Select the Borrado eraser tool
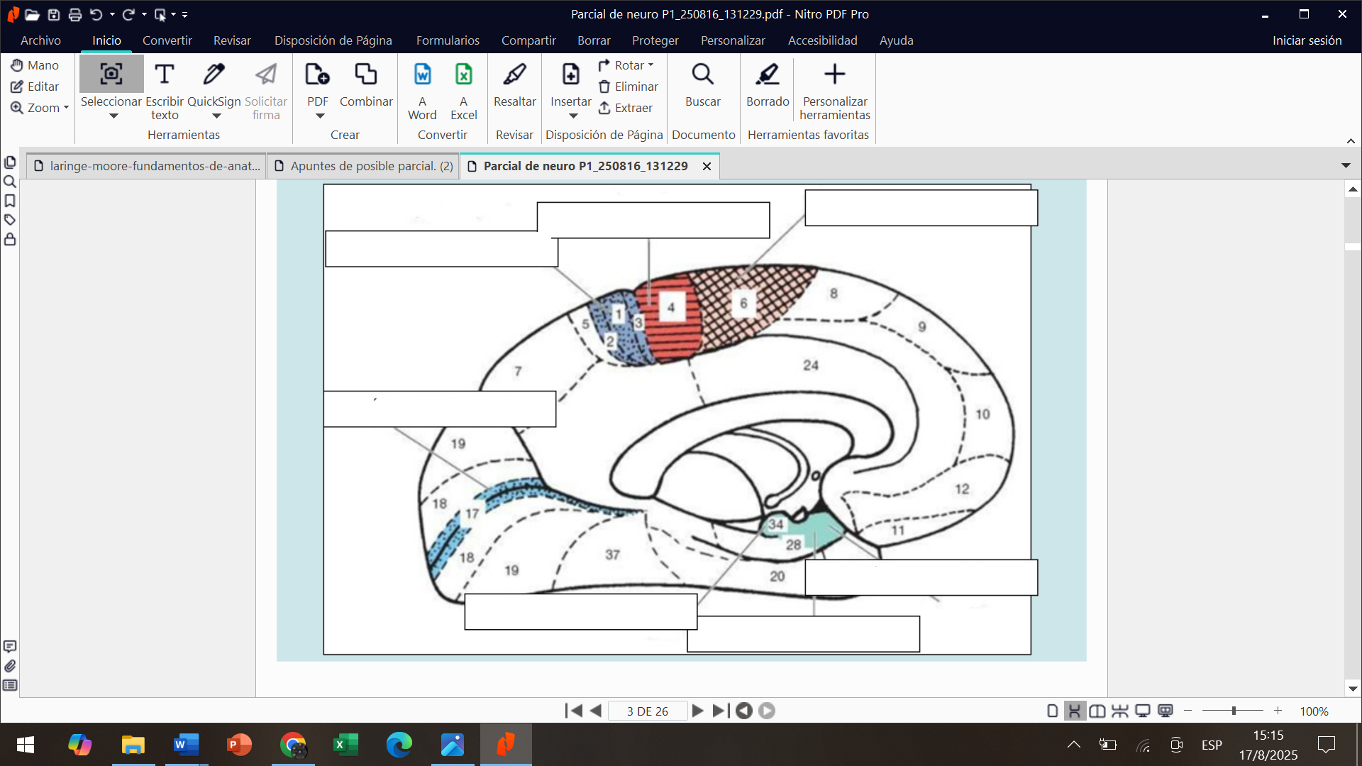The height and width of the screenshot is (766, 1362). [768, 85]
